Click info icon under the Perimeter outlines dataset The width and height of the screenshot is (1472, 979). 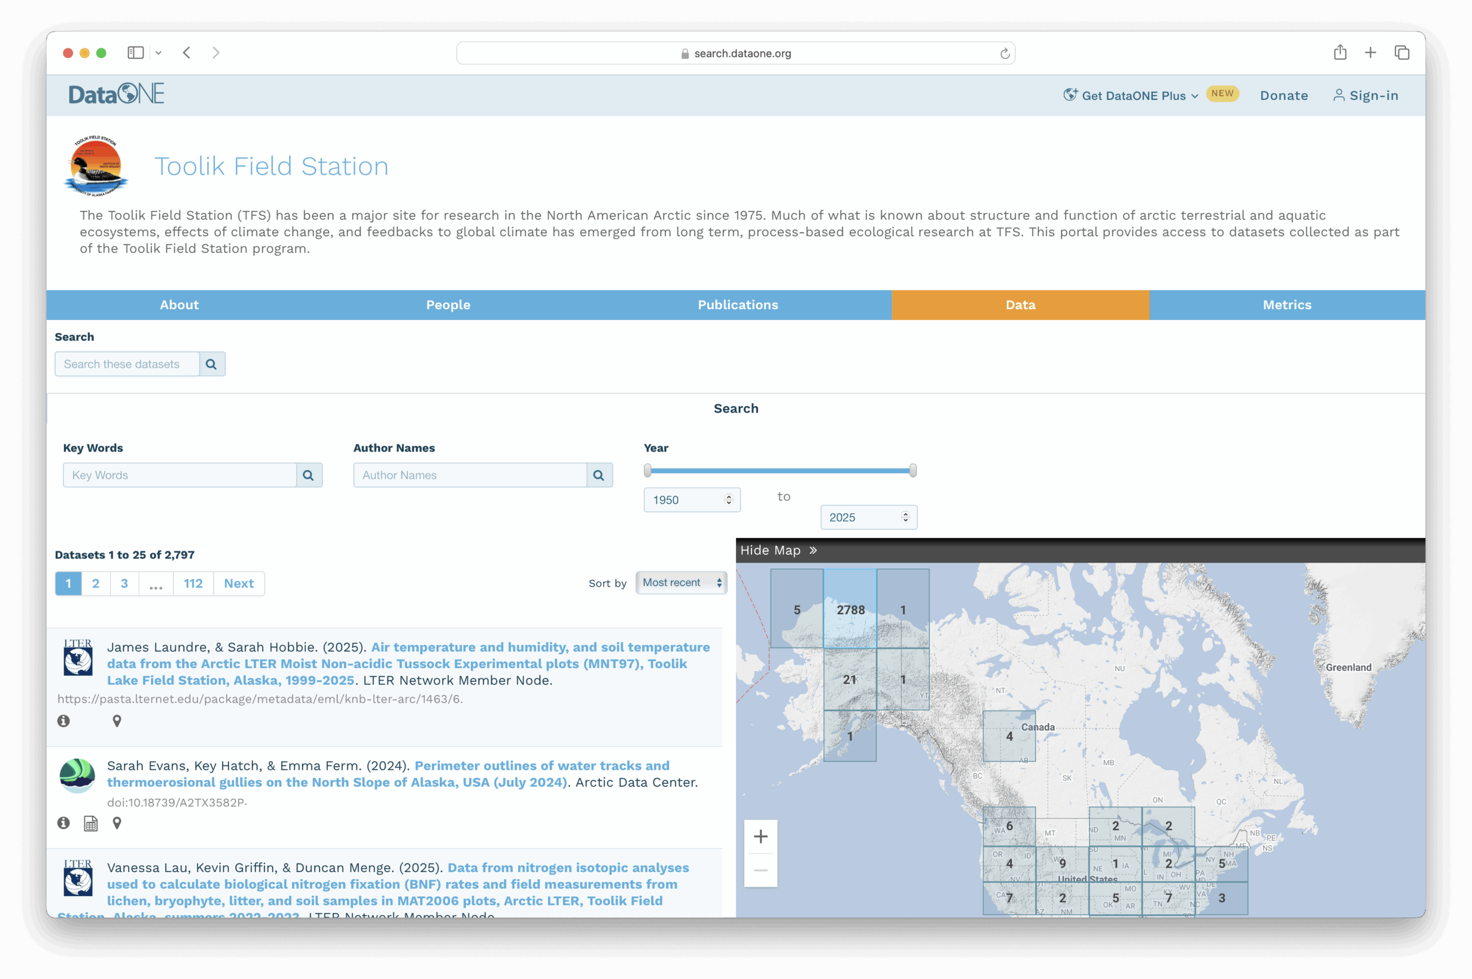coord(63,823)
